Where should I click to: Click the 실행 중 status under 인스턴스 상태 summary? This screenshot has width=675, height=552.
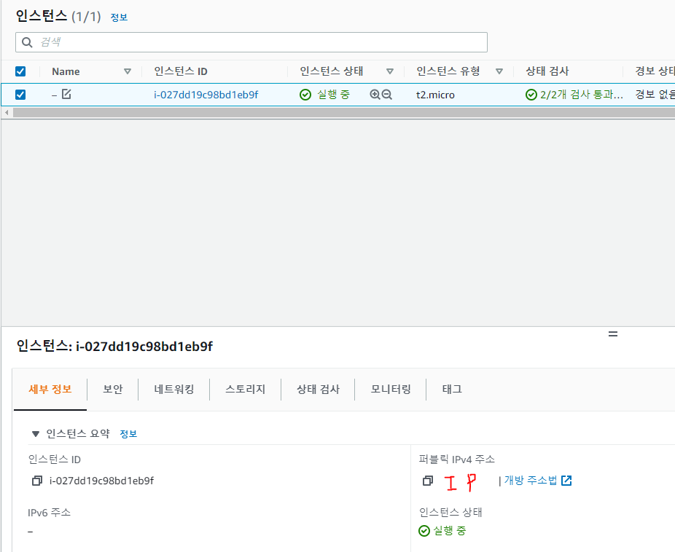[442, 531]
